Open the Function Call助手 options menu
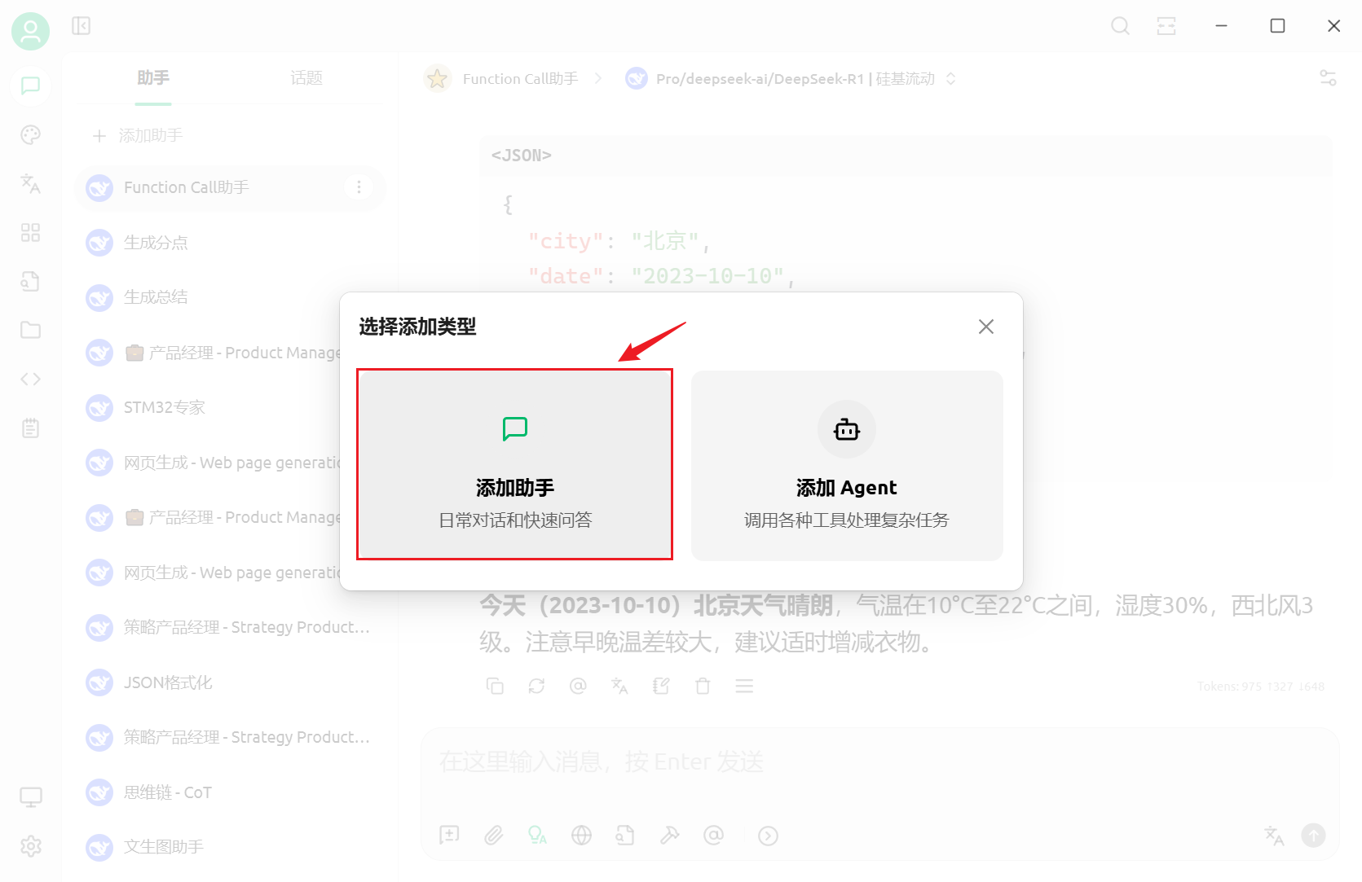The height and width of the screenshot is (882, 1362). pos(359,187)
